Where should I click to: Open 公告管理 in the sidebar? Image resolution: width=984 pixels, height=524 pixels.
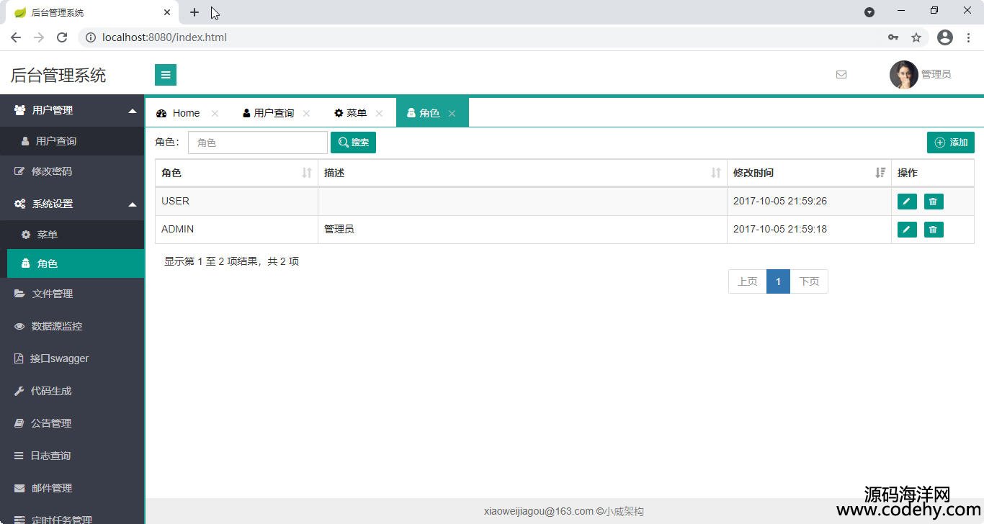pos(72,423)
